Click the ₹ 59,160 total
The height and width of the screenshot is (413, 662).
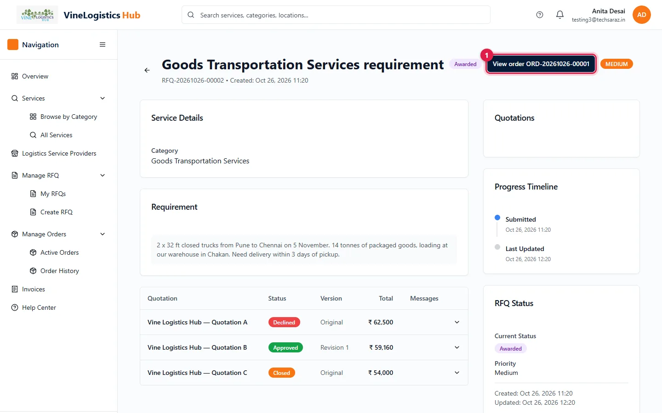381,347
